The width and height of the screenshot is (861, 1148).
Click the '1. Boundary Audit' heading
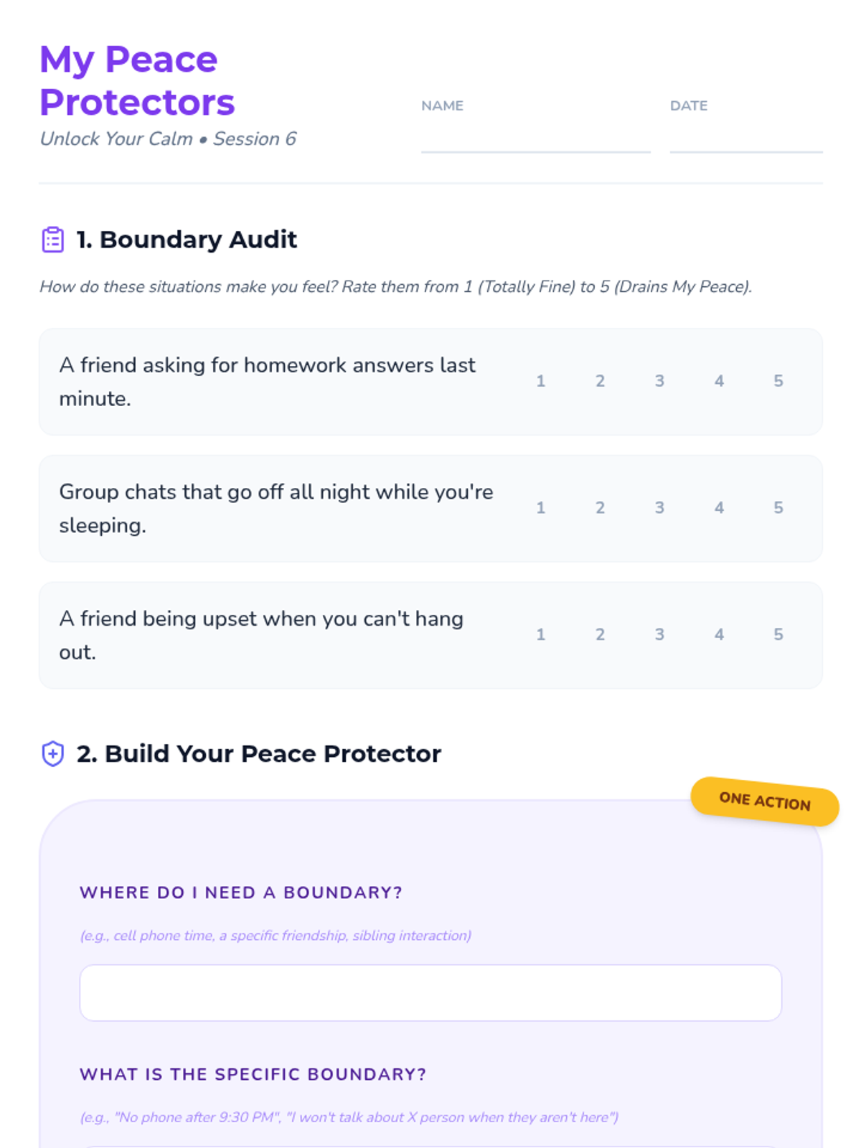coord(187,240)
